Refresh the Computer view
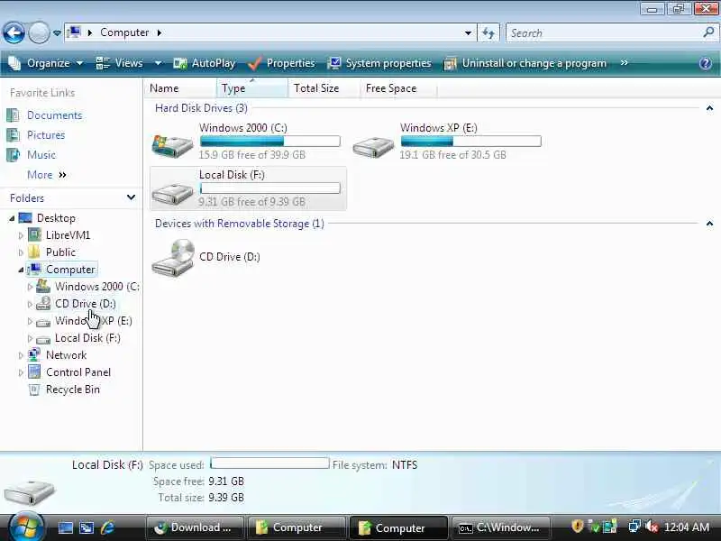Viewport: 721px width, 541px height. click(x=488, y=33)
